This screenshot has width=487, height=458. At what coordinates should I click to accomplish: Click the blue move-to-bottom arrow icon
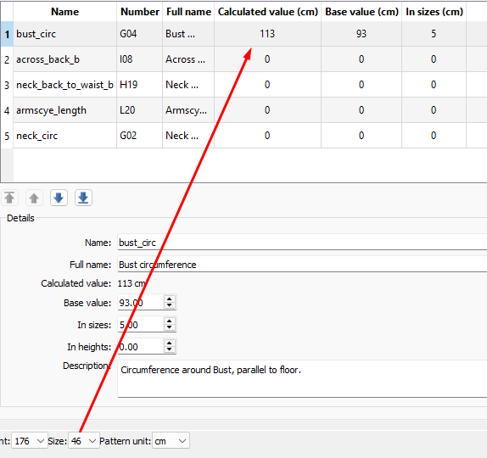(83, 198)
